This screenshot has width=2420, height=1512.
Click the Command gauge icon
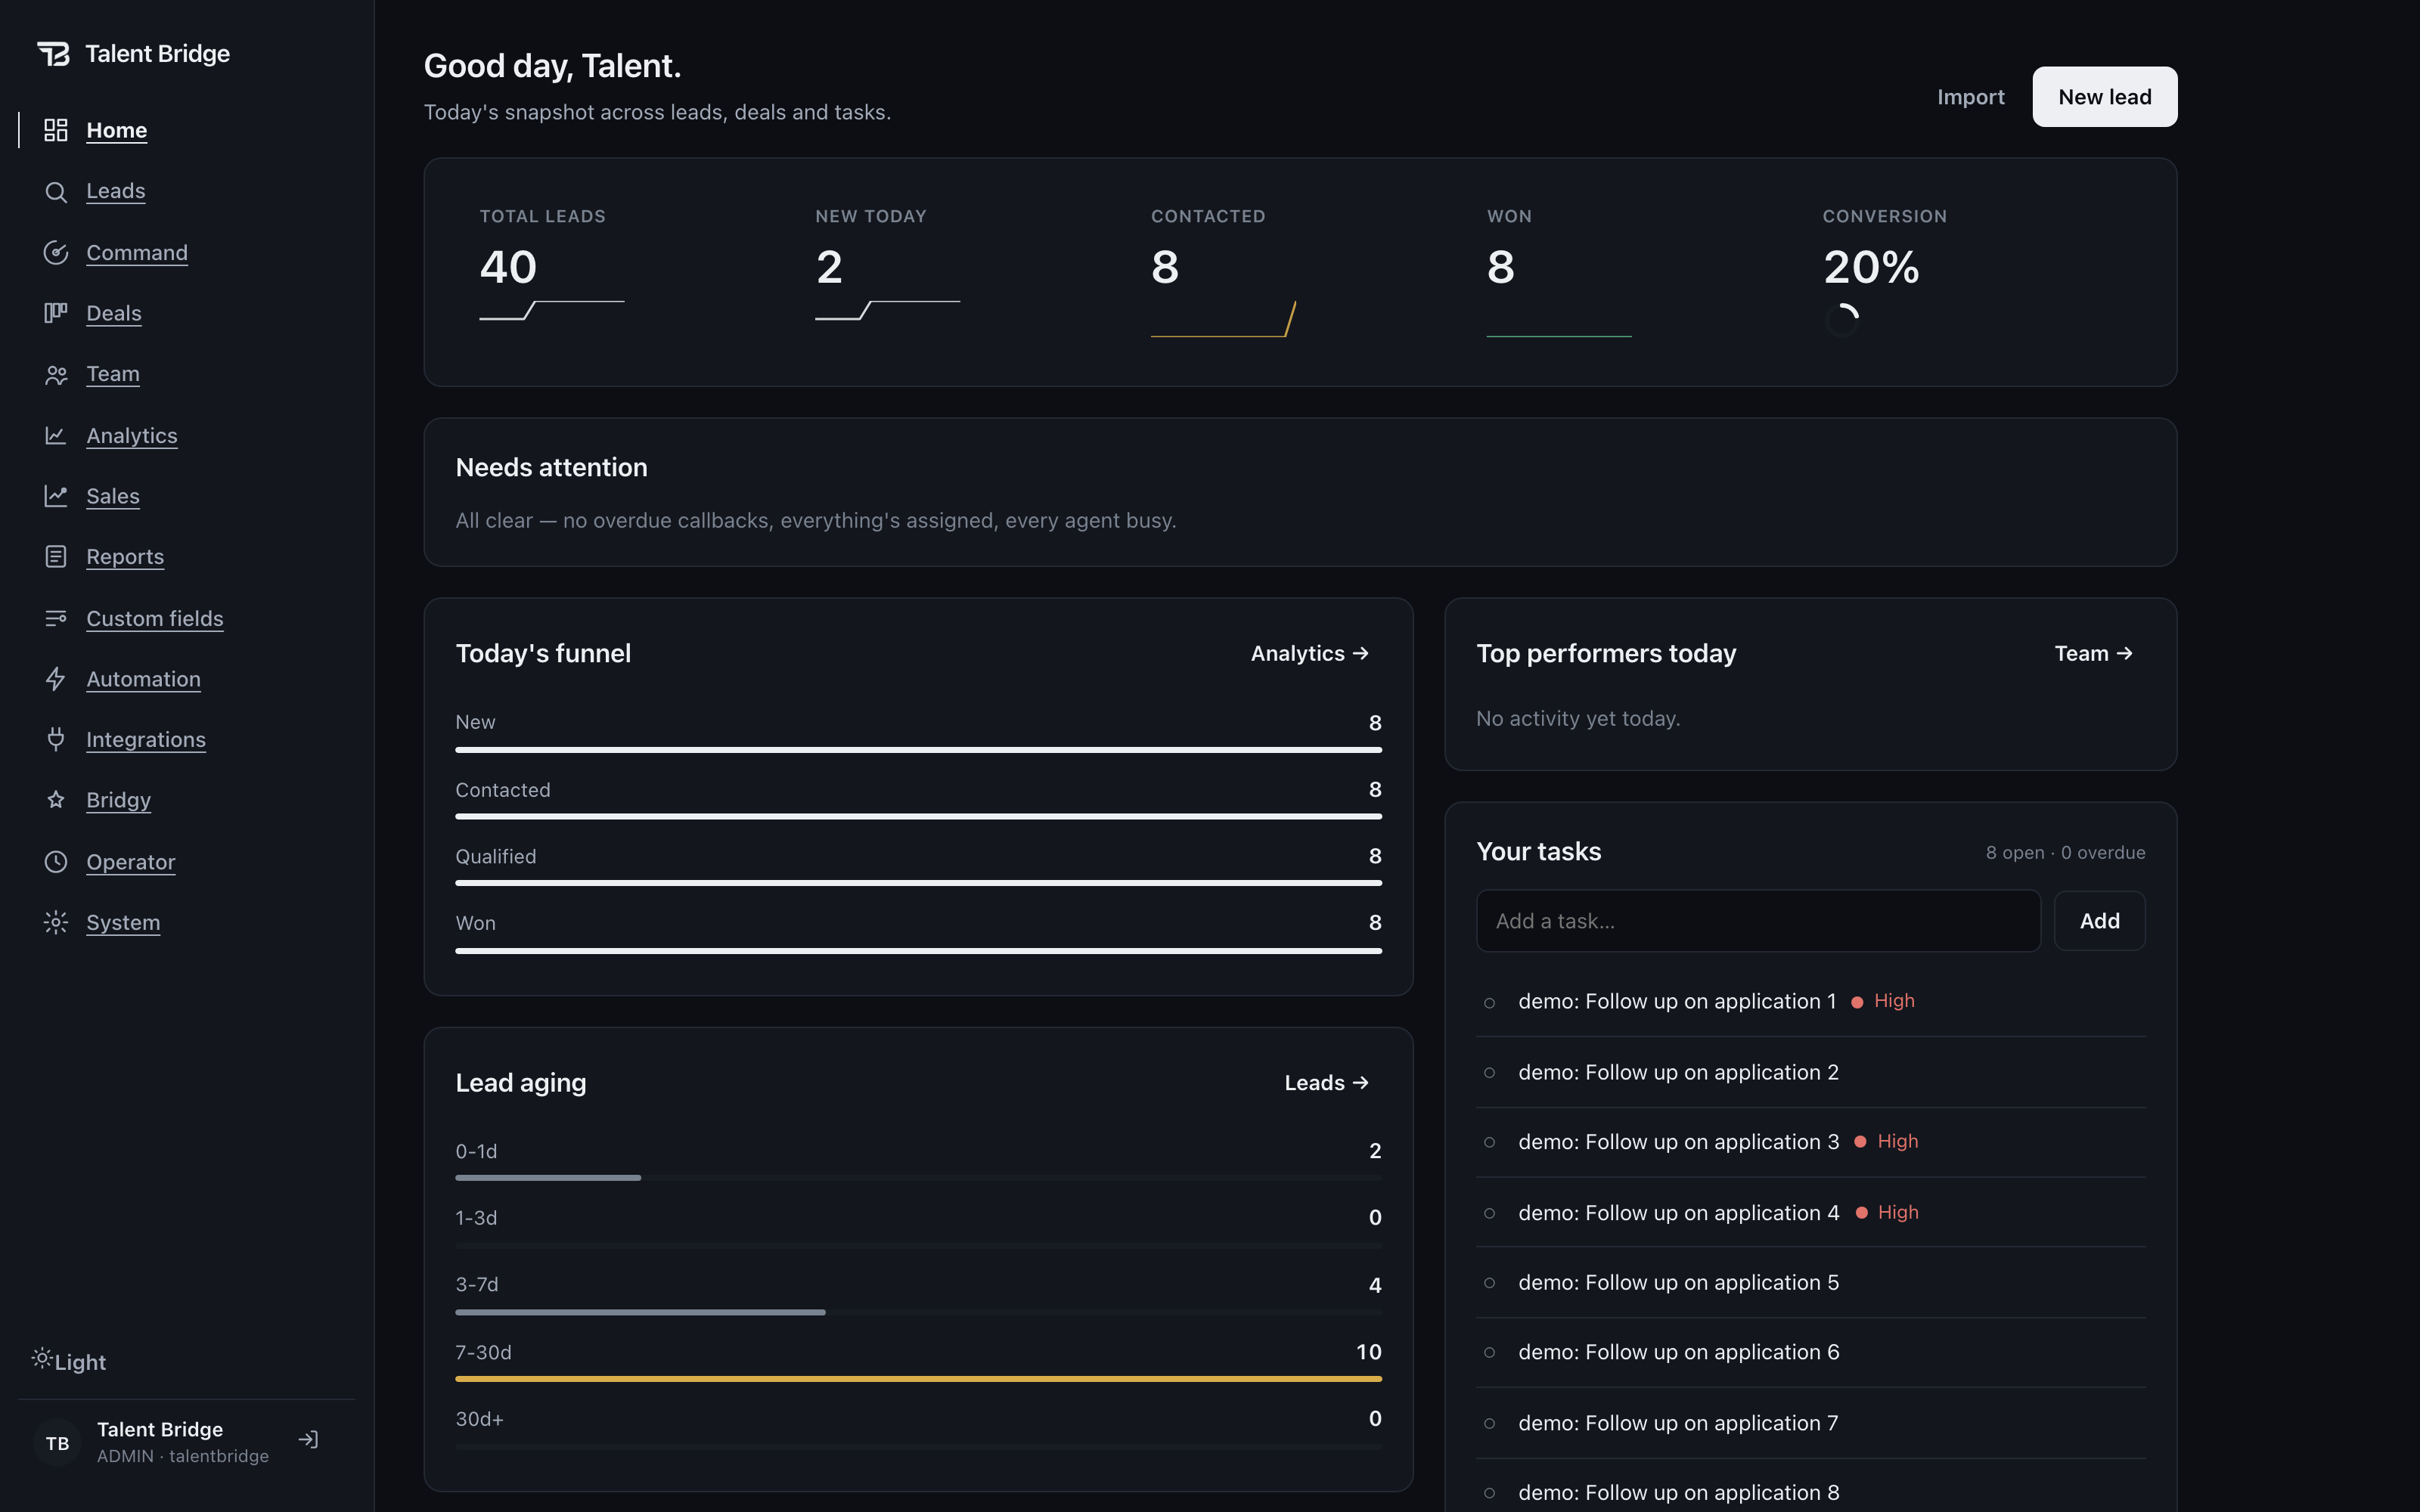[56, 253]
